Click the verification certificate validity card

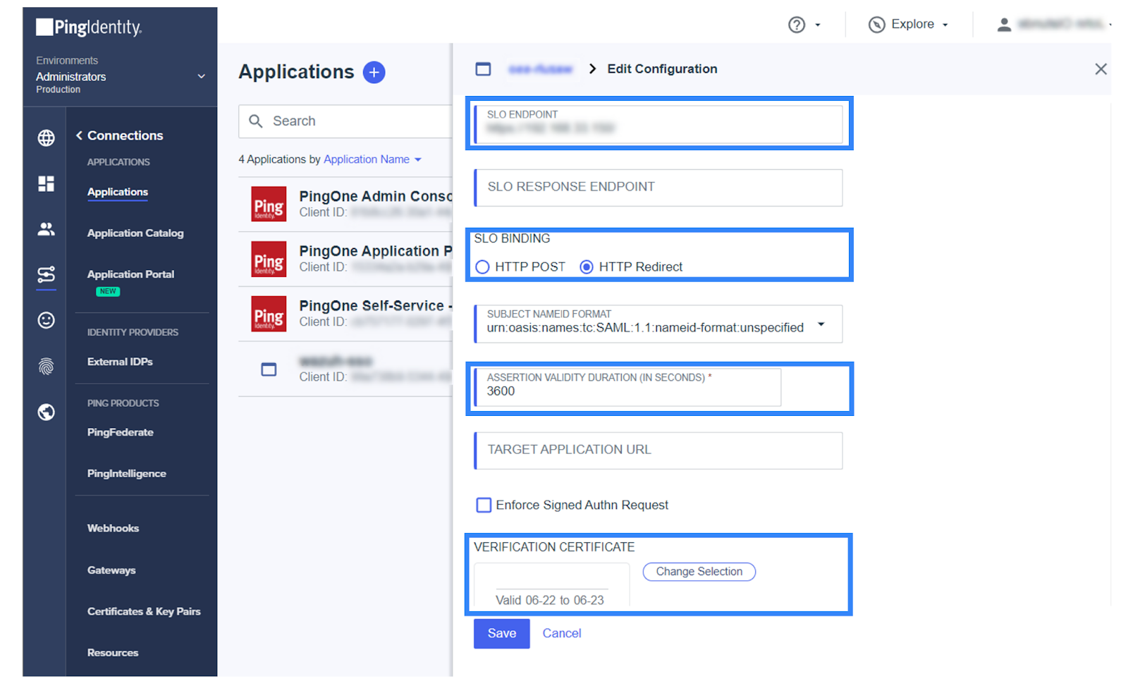551,584
